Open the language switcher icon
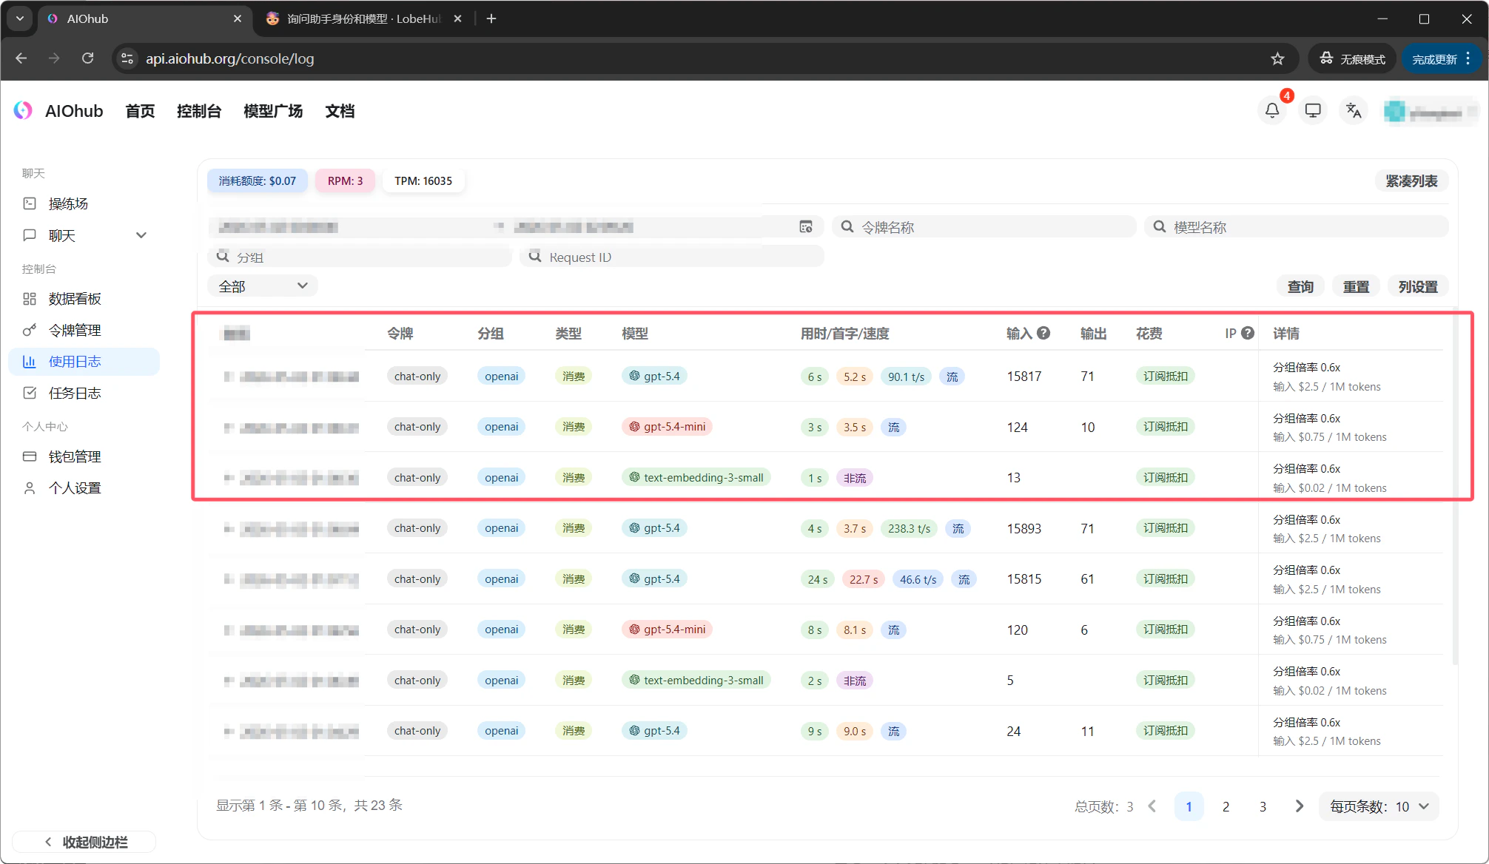 point(1354,110)
